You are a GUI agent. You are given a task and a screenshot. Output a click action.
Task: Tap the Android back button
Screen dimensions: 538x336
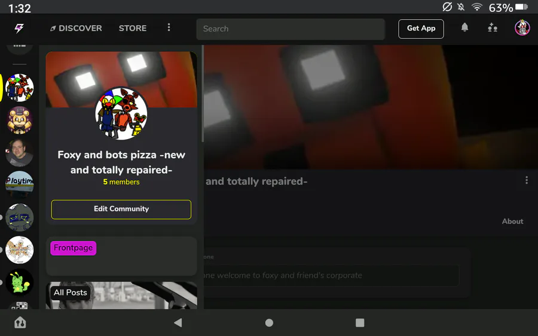178,322
